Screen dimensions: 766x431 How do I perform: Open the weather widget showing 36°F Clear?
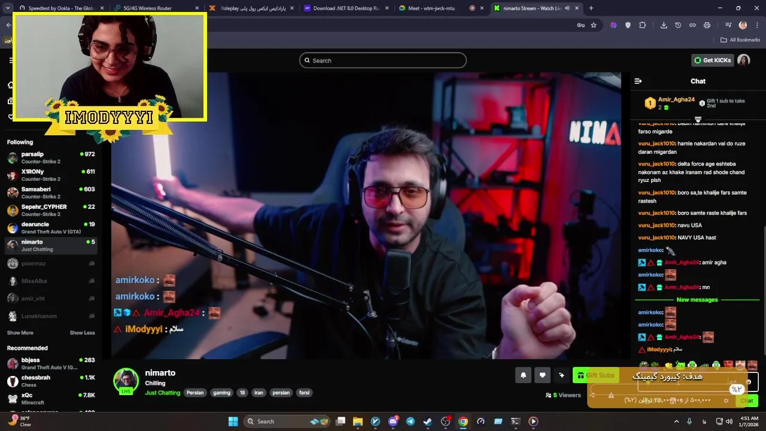pyautogui.click(x=18, y=421)
